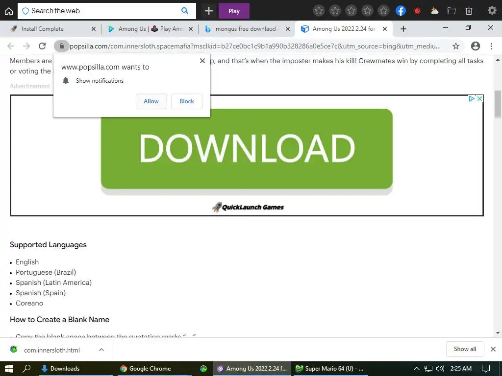Open a new Chrome tab
The width and height of the screenshot is (502, 376).
403,29
